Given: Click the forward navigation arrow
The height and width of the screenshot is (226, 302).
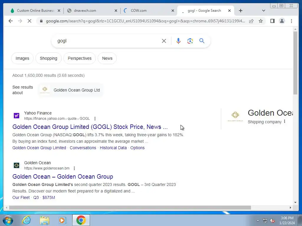Looking at the screenshot, I should pos(20,21).
